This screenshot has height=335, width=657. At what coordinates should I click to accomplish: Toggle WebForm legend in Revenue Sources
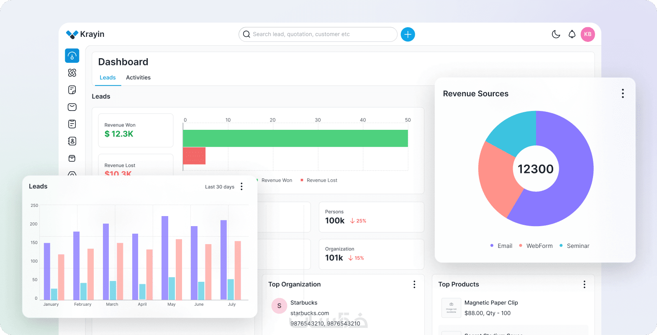click(536, 246)
